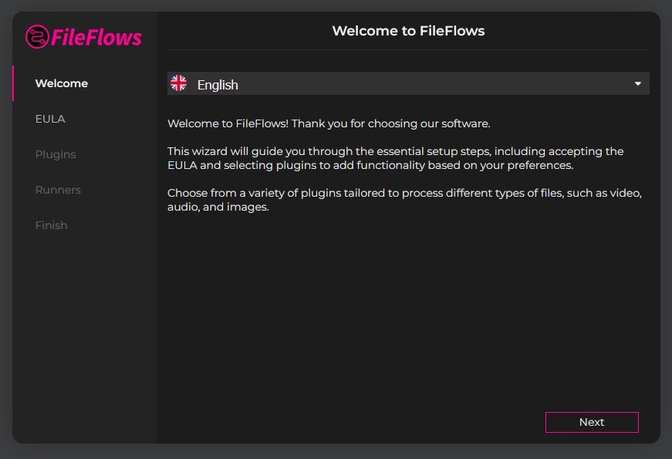Go to the Welcome step
The height and width of the screenshot is (459, 672).
click(61, 83)
